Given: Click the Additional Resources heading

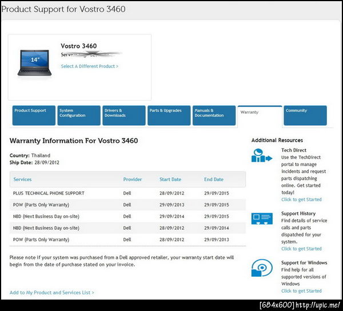Looking at the screenshot, I should coord(277,140).
